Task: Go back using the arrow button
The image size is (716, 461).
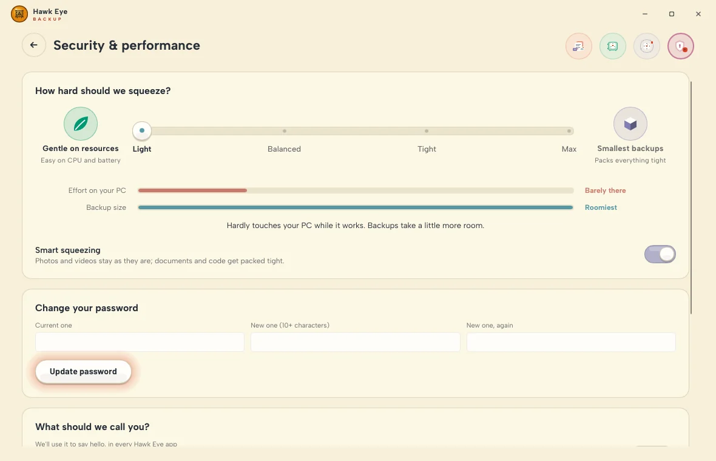Action: (x=34, y=45)
